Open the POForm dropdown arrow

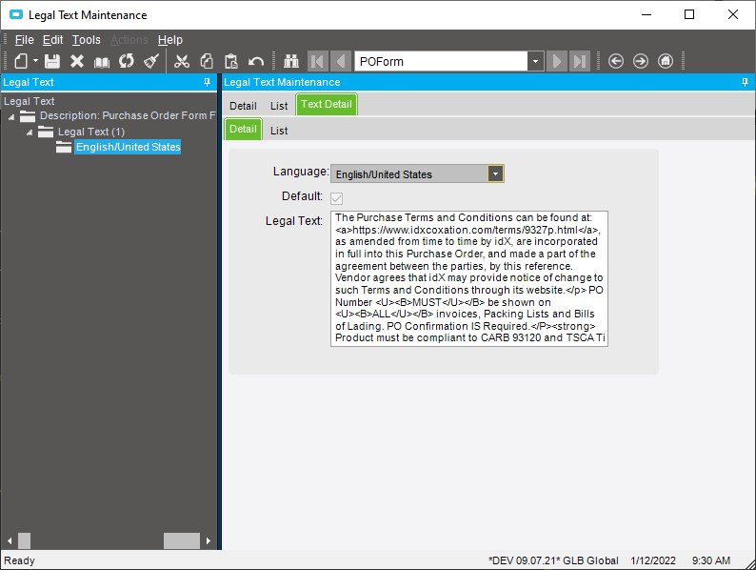pos(536,61)
